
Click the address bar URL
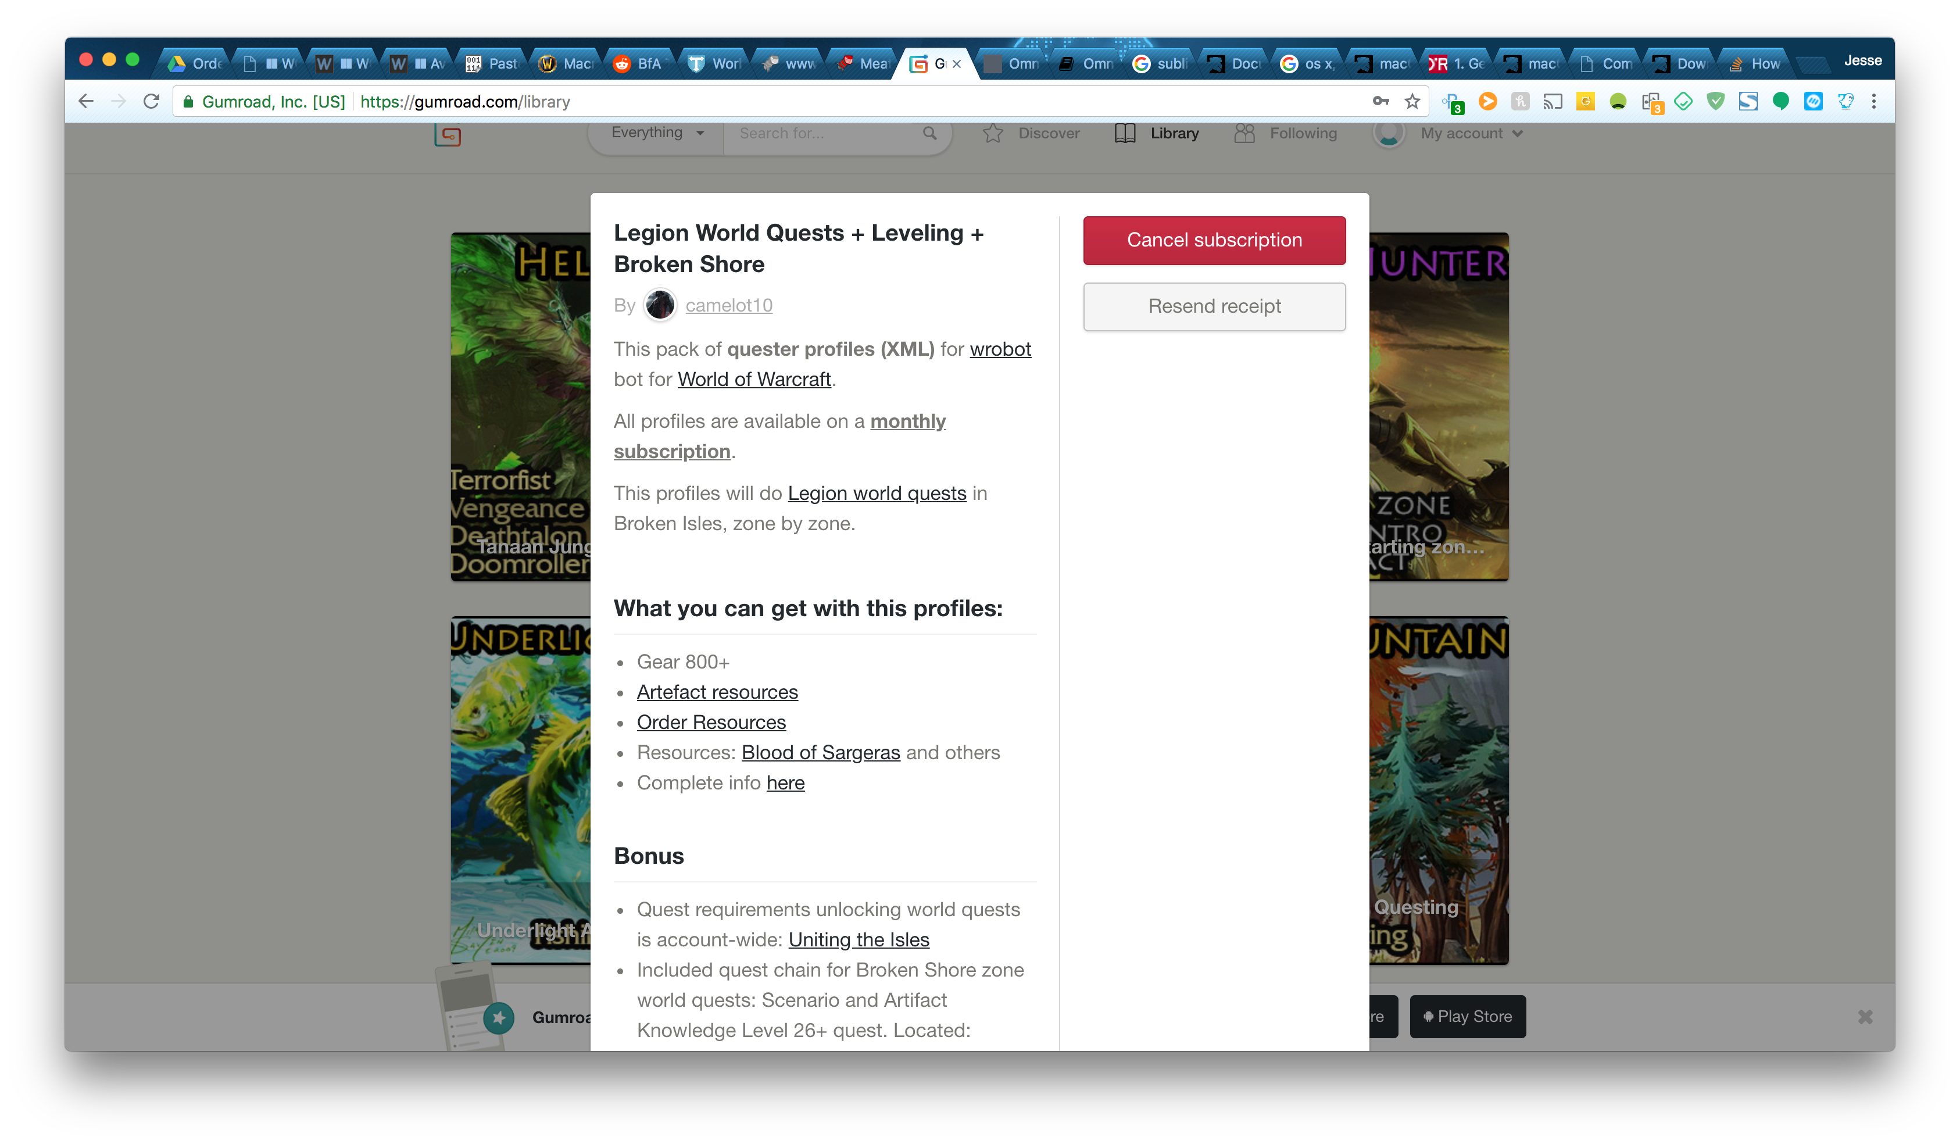(x=465, y=102)
